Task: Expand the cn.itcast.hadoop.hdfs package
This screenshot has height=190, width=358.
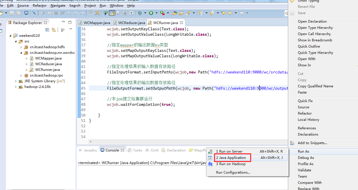Action: pyautogui.click(x=21, y=47)
